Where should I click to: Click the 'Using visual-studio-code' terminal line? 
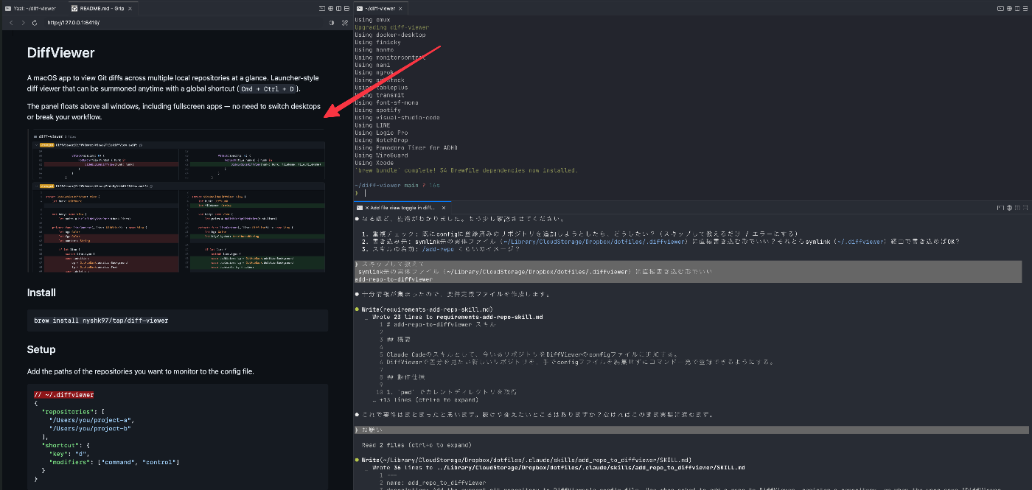coord(397,118)
